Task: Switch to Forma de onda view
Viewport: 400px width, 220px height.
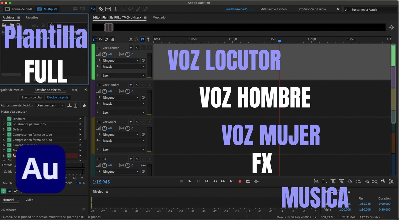Action: tap(19, 9)
